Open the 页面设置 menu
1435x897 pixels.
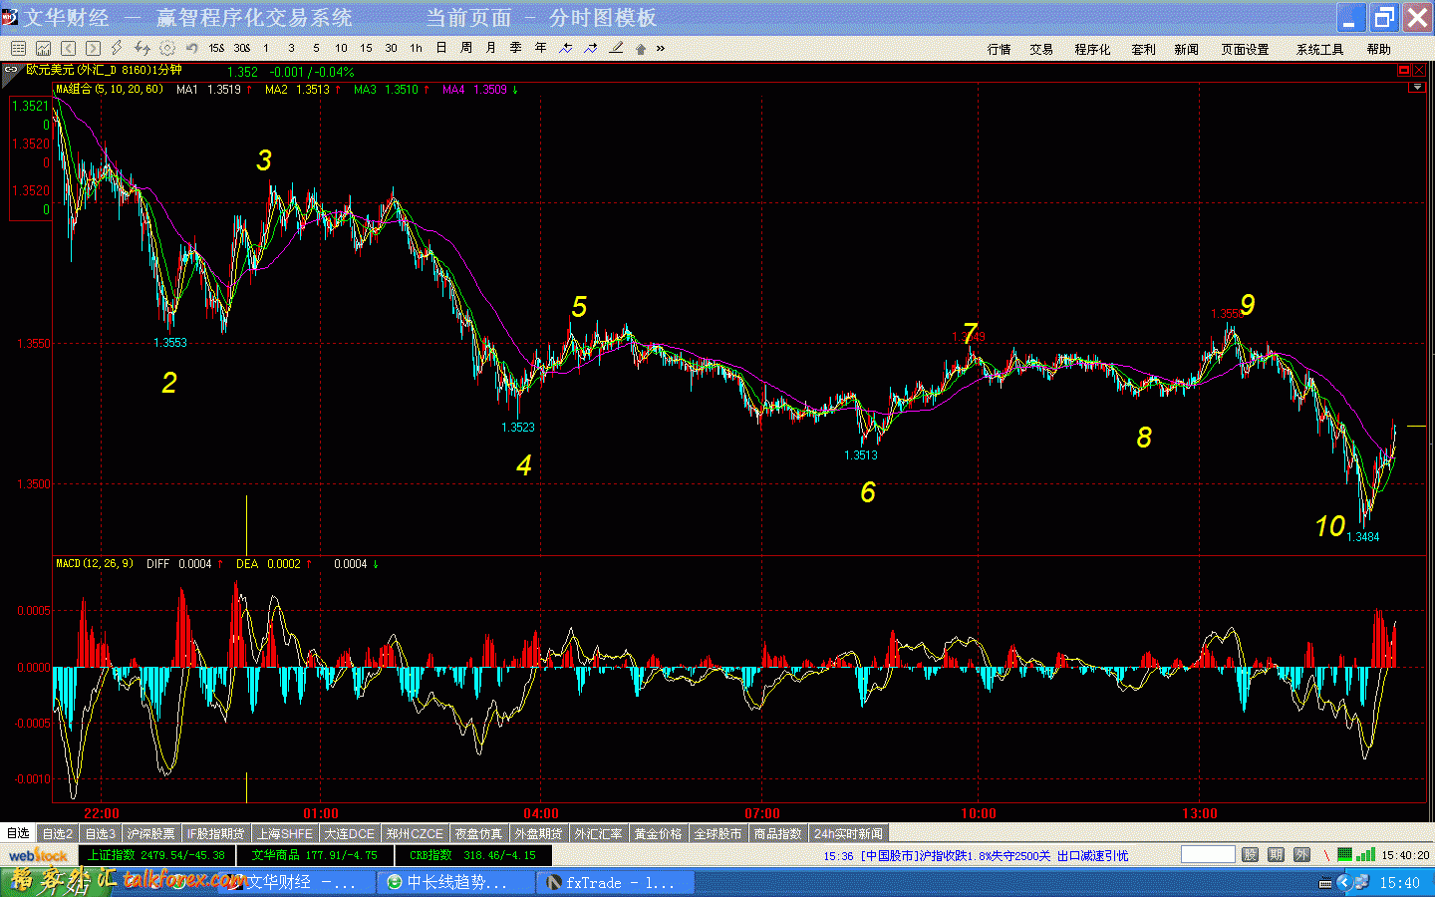1245,49
